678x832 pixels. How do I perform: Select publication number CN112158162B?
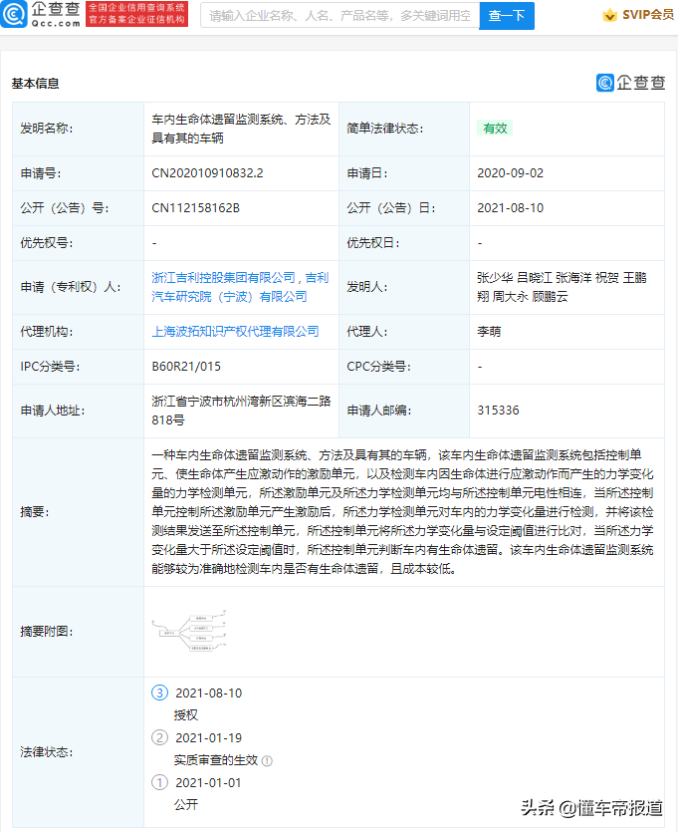pyautogui.click(x=195, y=208)
